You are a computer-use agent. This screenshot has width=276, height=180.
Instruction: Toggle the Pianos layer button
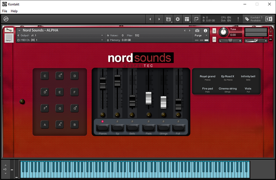point(103,128)
